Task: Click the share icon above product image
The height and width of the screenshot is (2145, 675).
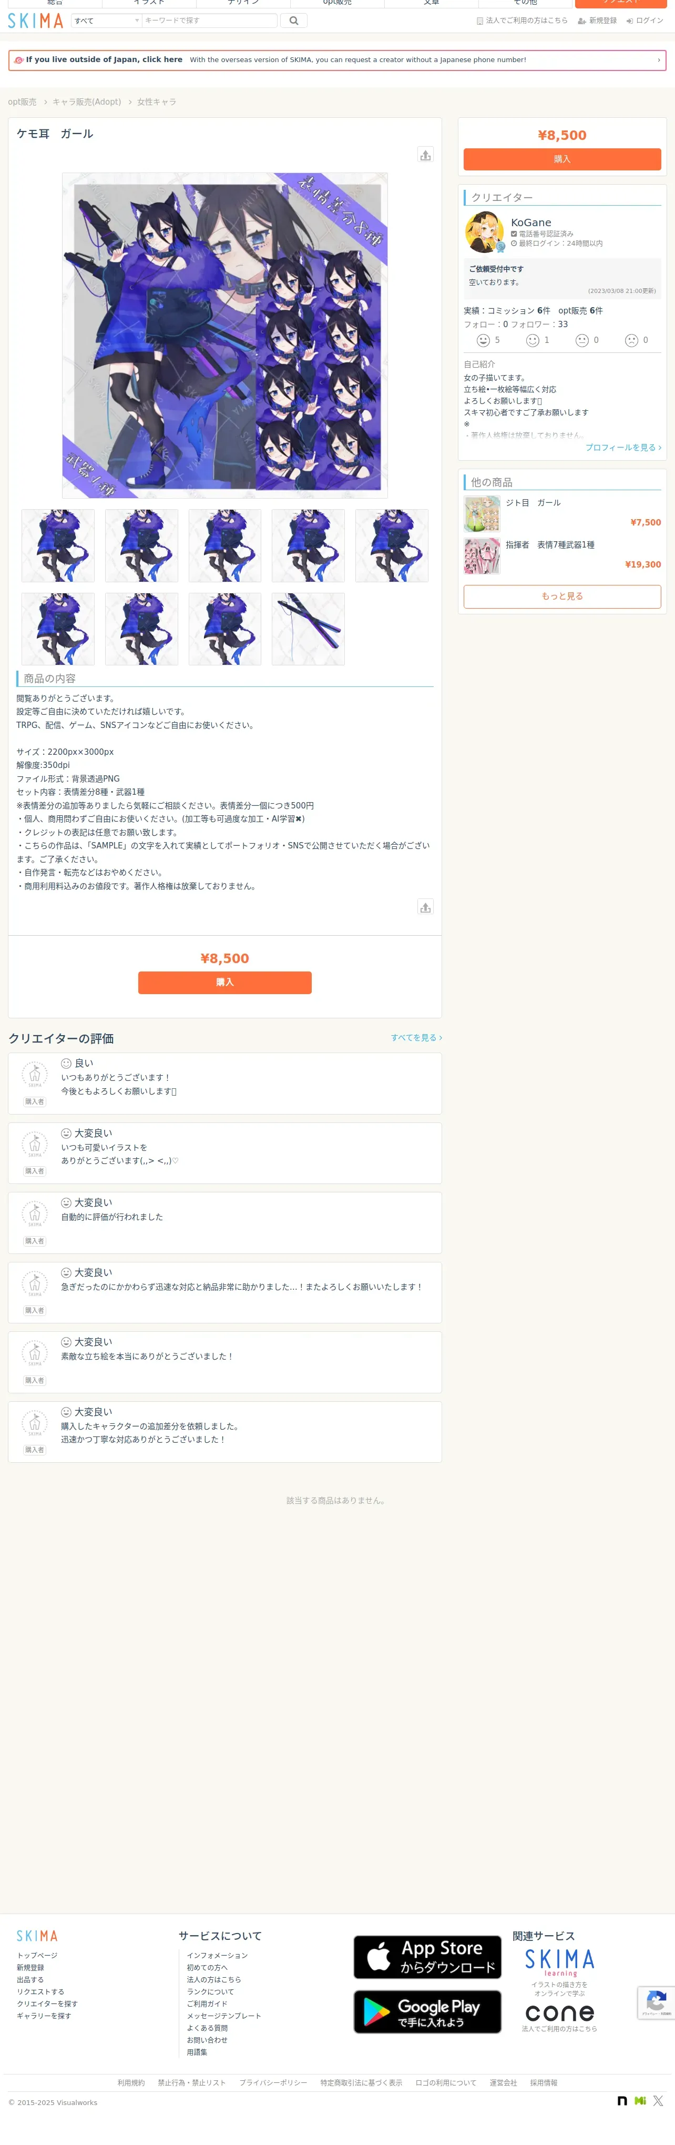Action: click(425, 155)
